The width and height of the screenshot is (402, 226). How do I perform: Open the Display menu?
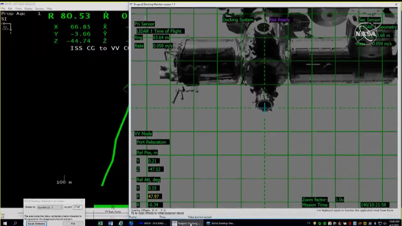(x=28, y=8)
